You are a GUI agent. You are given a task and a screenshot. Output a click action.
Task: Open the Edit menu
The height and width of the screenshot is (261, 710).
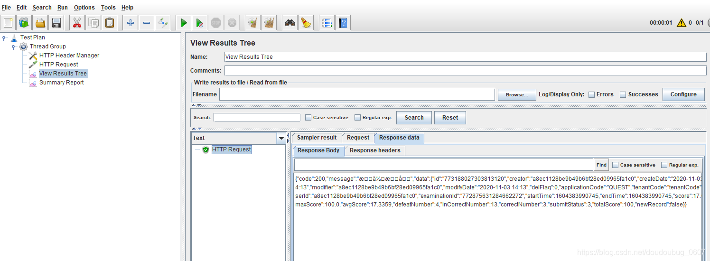tap(21, 8)
